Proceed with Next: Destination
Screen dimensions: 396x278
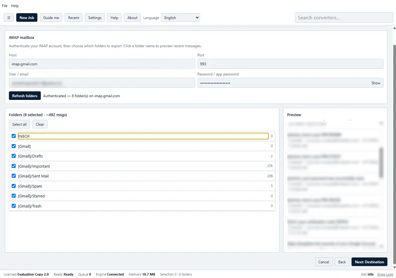(x=369, y=262)
